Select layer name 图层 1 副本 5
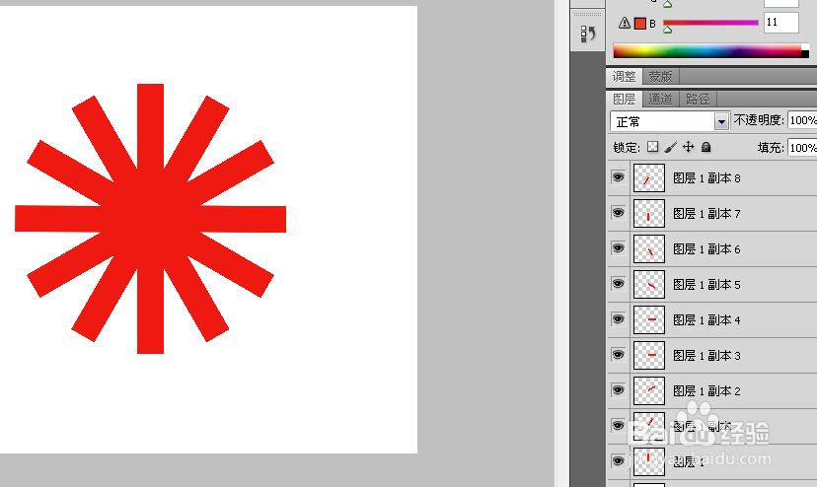Screen dimensions: 817x487 pyautogui.click(x=706, y=284)
